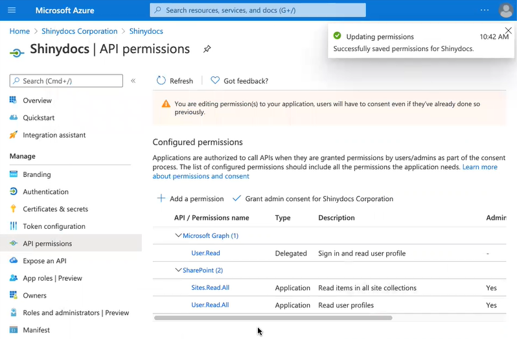Screen dimensions: 517x339
Task: Open the top bar ellipsis menu
Action: [485, 10]
